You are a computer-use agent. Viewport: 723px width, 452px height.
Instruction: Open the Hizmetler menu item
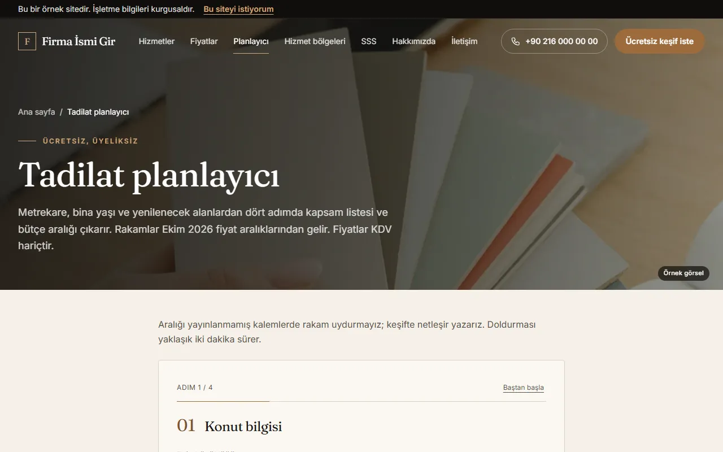[x=156, y=41]
